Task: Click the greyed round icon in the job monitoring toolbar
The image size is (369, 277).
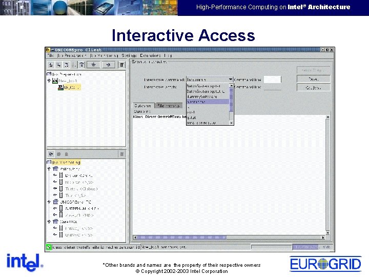Action: pos(59,154)
